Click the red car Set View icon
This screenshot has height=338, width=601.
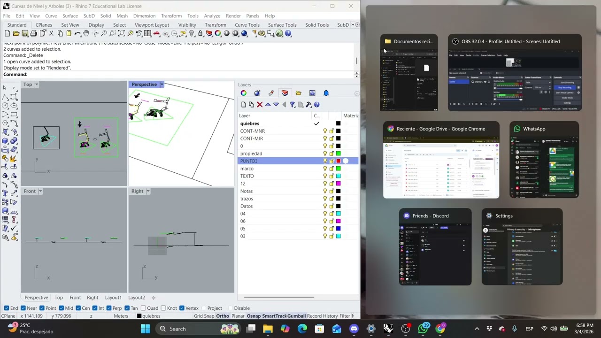(x=156, y=33)
